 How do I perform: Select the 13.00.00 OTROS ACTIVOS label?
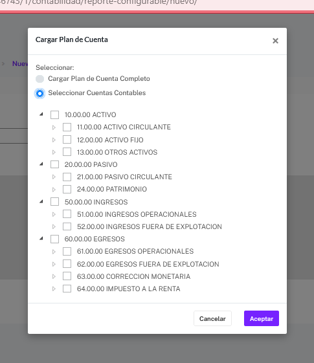click(x=117, y=152)
